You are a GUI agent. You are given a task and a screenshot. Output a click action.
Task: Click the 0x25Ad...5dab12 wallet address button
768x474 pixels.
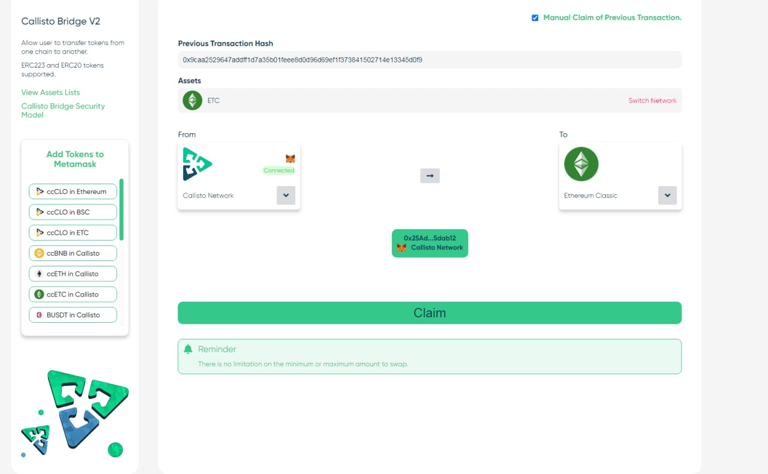pyautogui.click(x=430, y=243)
